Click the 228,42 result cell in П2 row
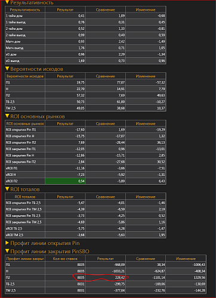Viewport: 216px width, 298px height. click(106, 277)
